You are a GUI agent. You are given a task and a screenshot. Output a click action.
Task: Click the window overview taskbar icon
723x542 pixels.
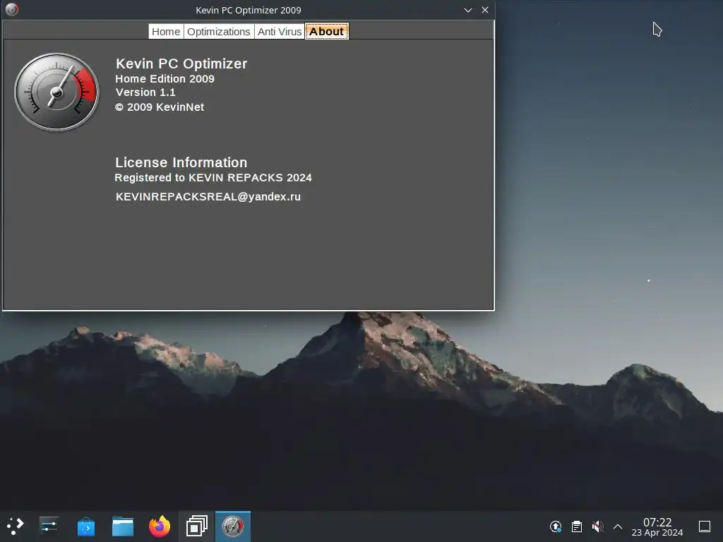[196, 526]
